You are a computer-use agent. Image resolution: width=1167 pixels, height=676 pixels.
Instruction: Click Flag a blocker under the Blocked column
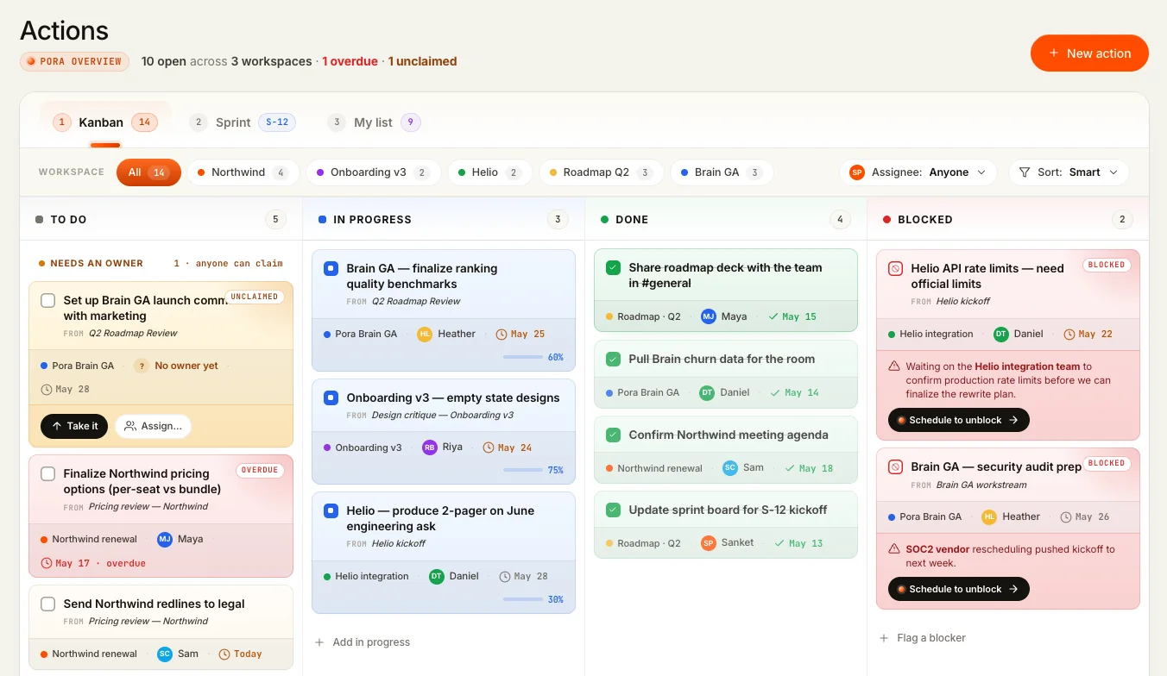coord(923,638)
